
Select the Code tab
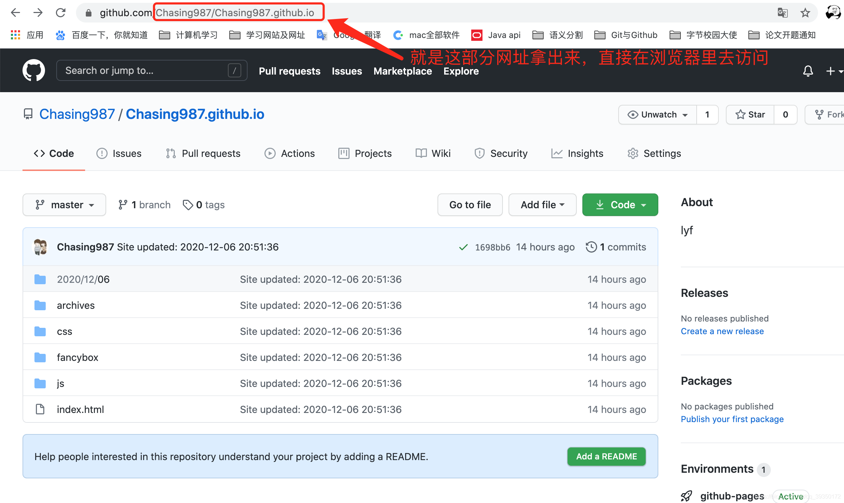click(54, 153)
